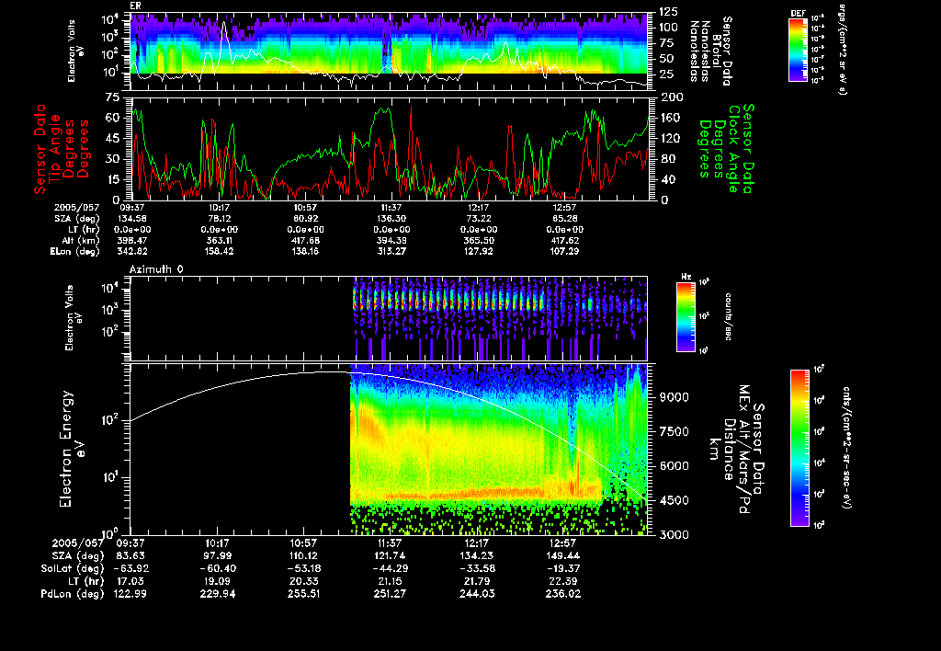Select SolLat value -63.92
Image resolution: width=941 pixels, height=651 pixels.
[x=130, y=569]
